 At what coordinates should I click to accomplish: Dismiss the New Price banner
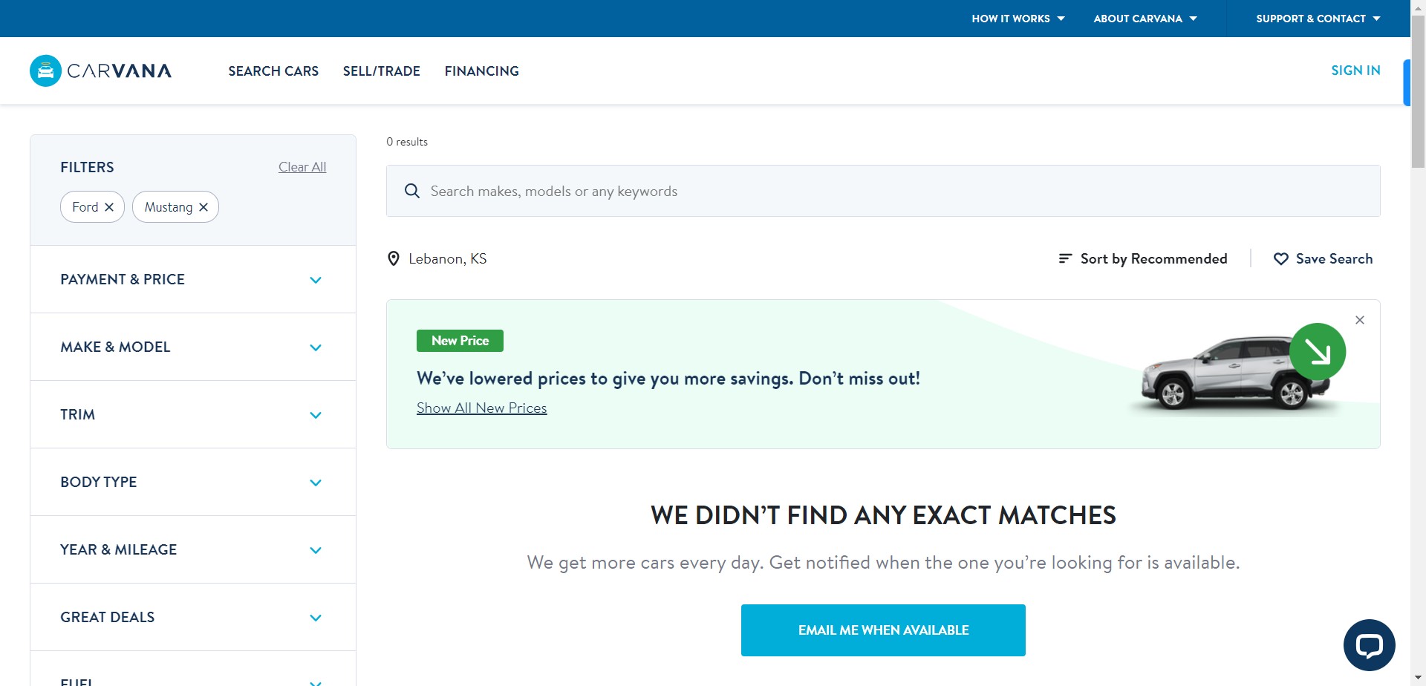click(x=1360, y=320)
